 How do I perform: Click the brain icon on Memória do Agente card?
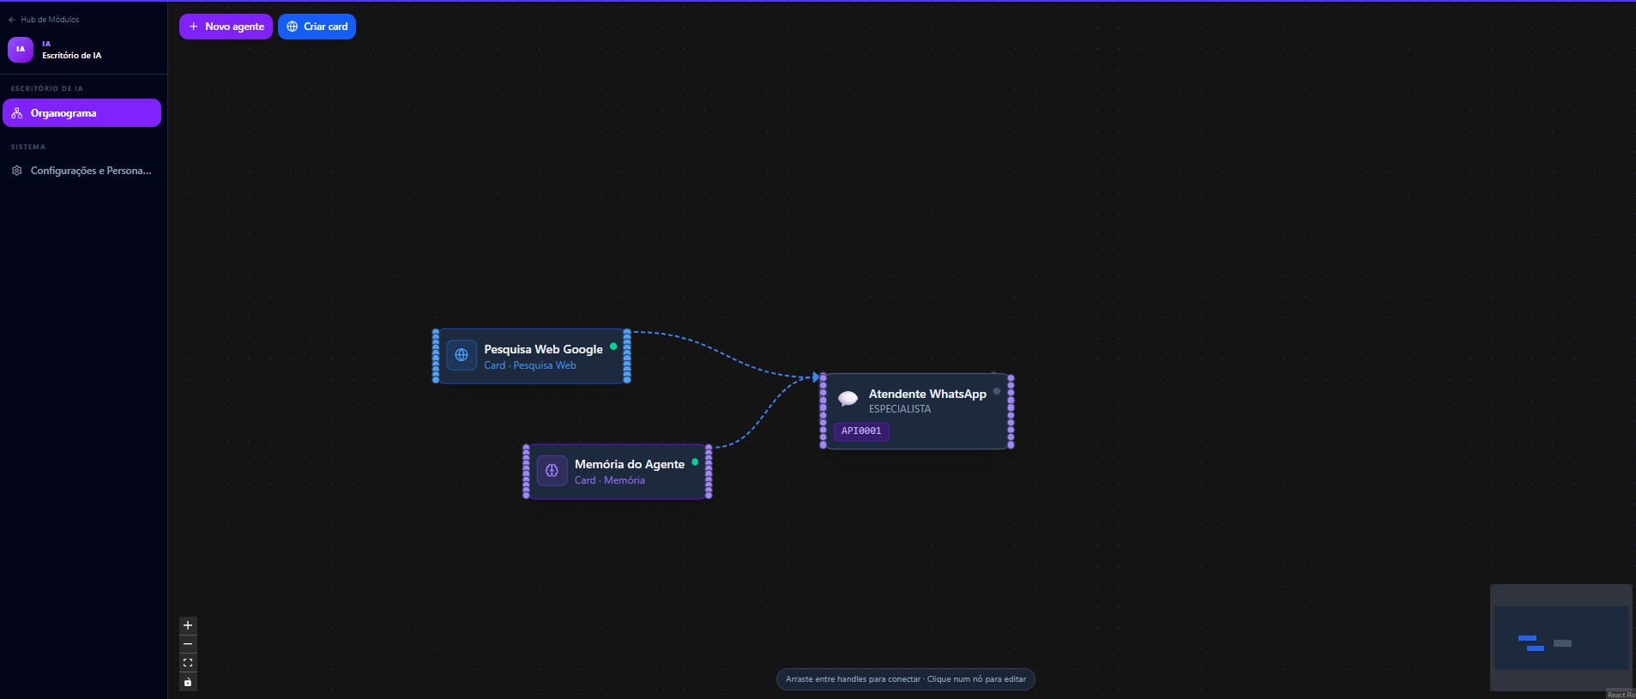[552, 470]
